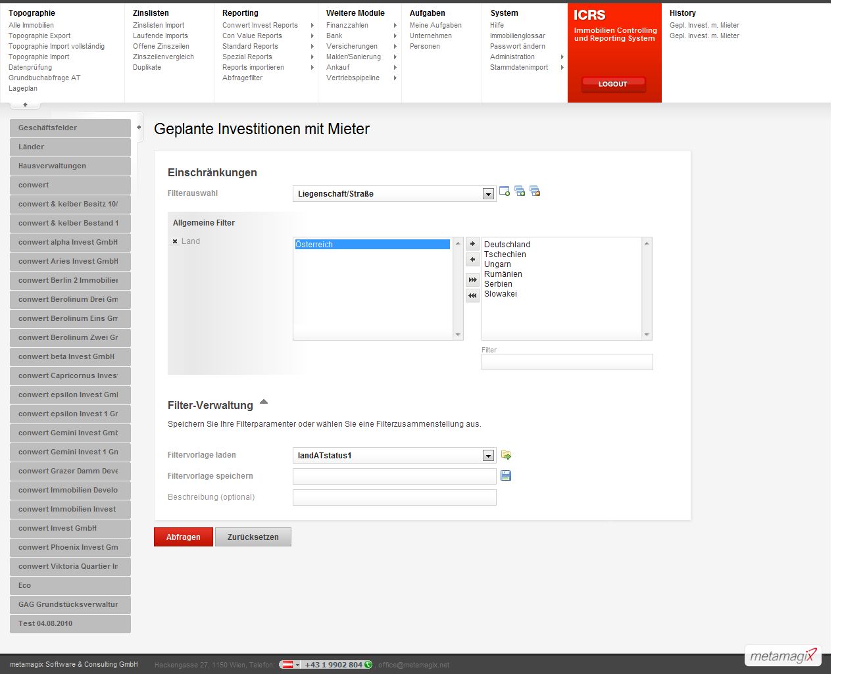Collapse the top menu with up arrow tab
Viewport: 842px width, 674px height.
[x=26, y=105]
